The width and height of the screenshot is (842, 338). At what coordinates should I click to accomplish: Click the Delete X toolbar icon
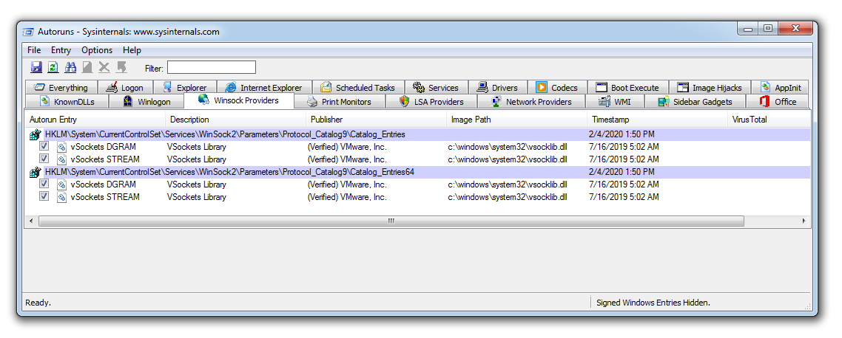coord(104,68)
